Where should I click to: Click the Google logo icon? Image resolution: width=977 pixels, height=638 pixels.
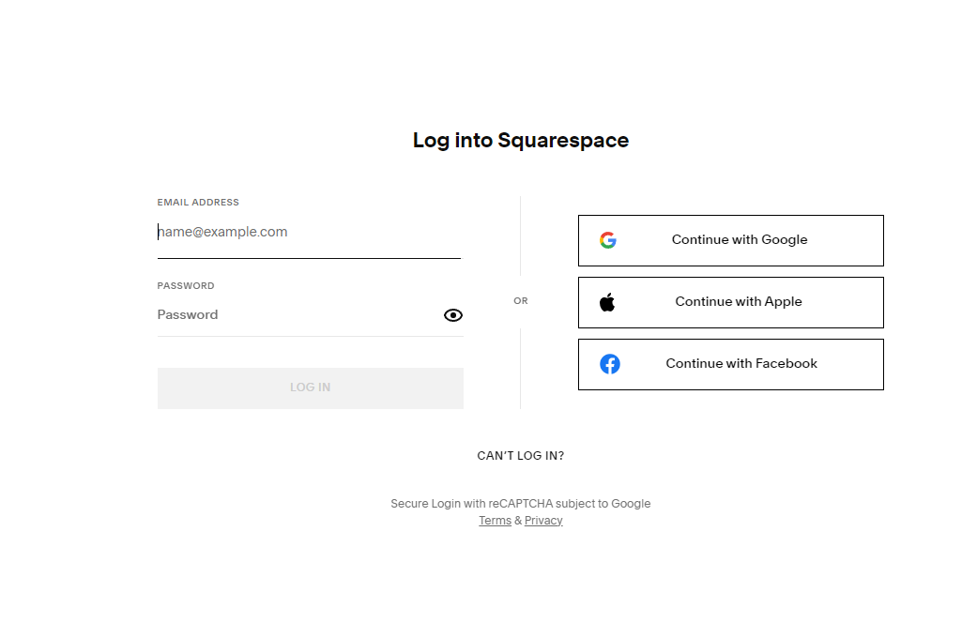[608, 240]
